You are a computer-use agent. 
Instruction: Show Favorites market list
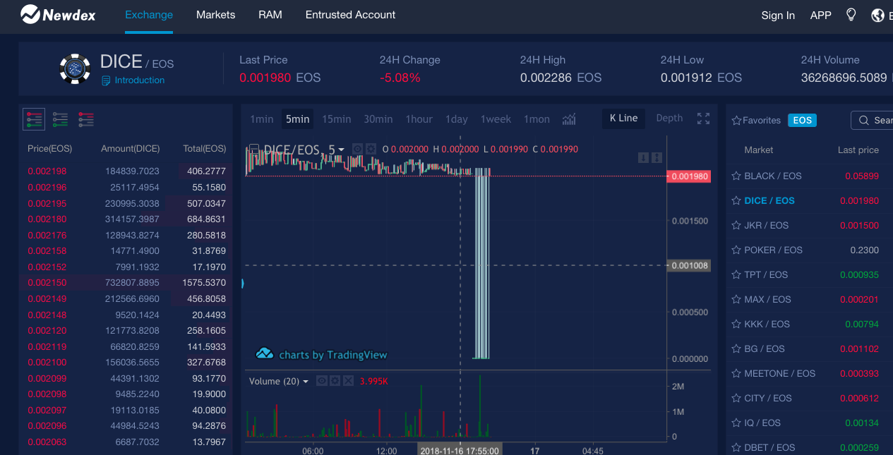[x=756, y=121]
